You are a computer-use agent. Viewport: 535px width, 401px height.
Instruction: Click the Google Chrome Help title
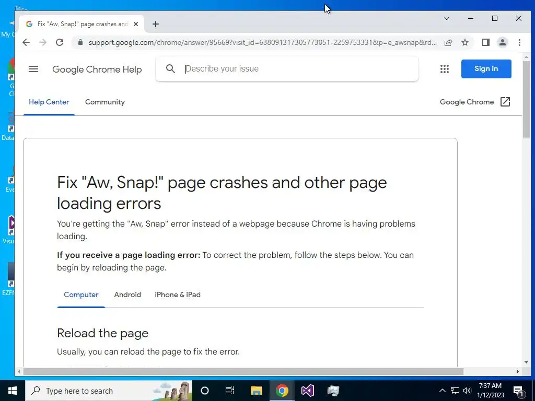pos(97,69)
